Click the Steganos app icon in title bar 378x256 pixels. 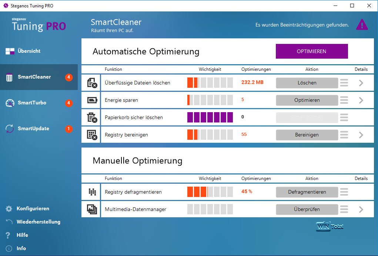pyautogui.click(x=6, y=6)
